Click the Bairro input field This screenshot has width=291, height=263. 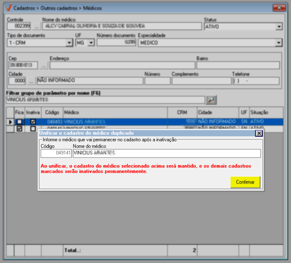click(x=238, y=66)
